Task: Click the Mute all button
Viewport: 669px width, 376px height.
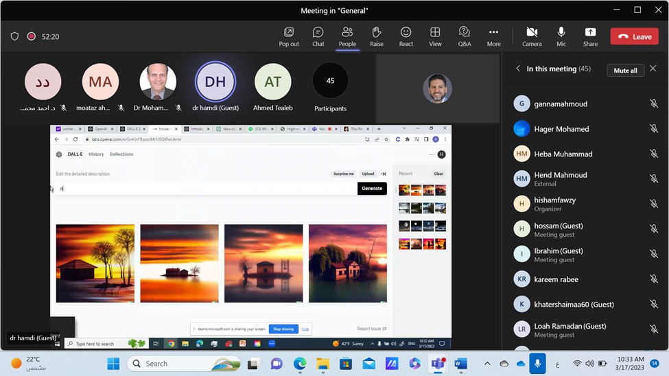Action: click(625, 70)
